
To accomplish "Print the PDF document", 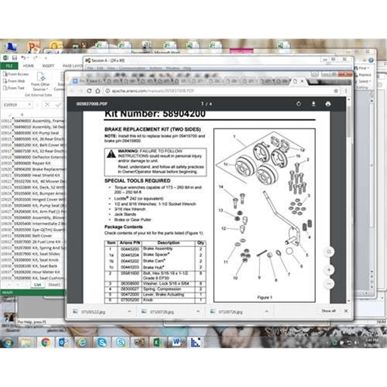I will [x=328, y=104].
